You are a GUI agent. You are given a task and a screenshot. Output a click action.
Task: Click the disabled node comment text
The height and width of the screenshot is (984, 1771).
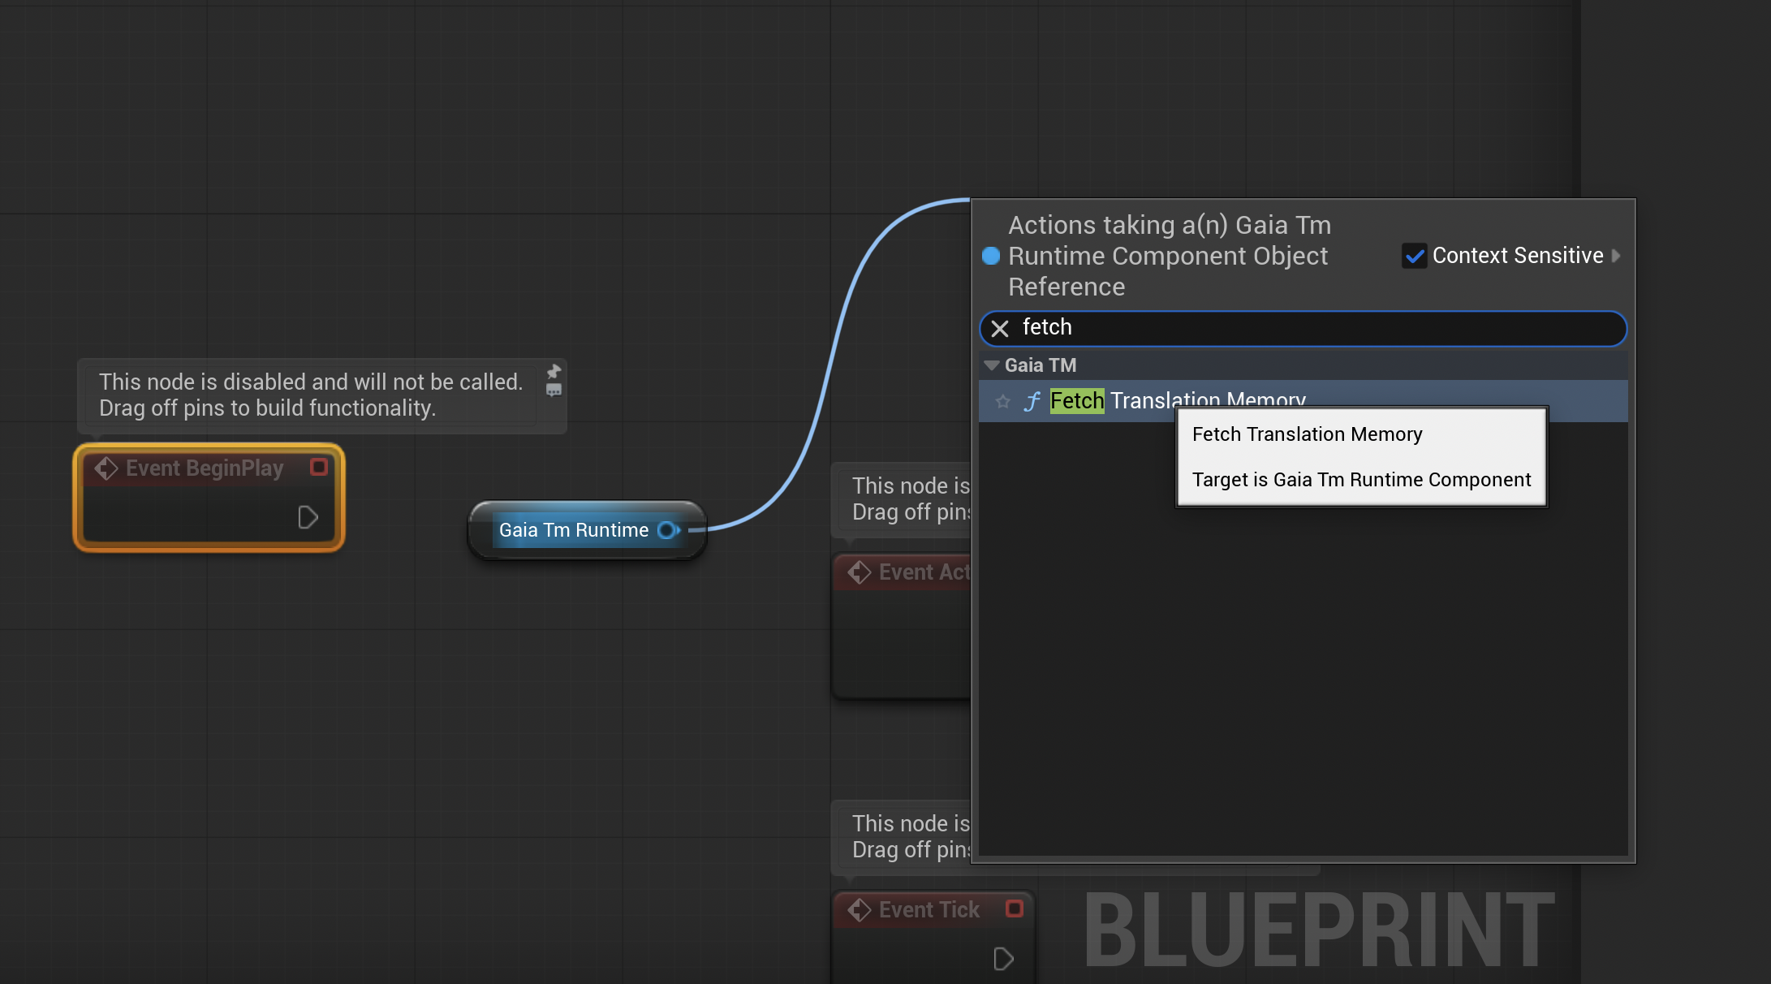pyautogui.click(x=311, y=395)
